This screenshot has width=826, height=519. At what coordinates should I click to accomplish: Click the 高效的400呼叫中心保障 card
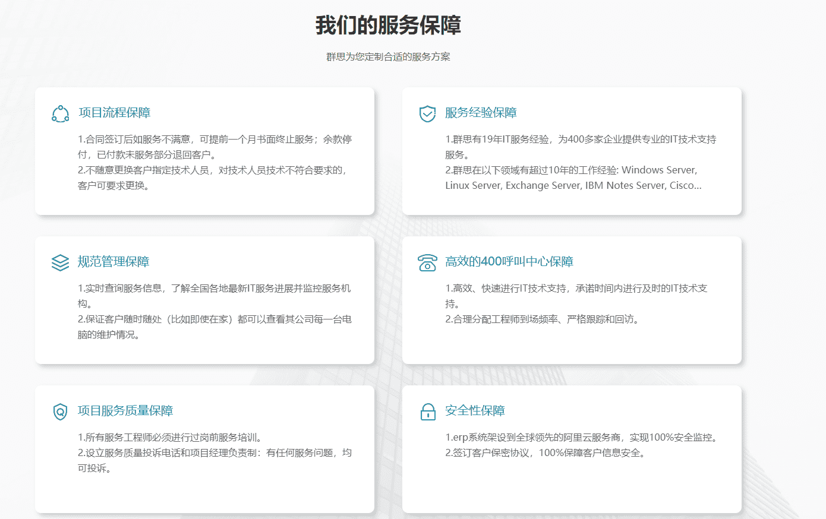coord(572,300)
